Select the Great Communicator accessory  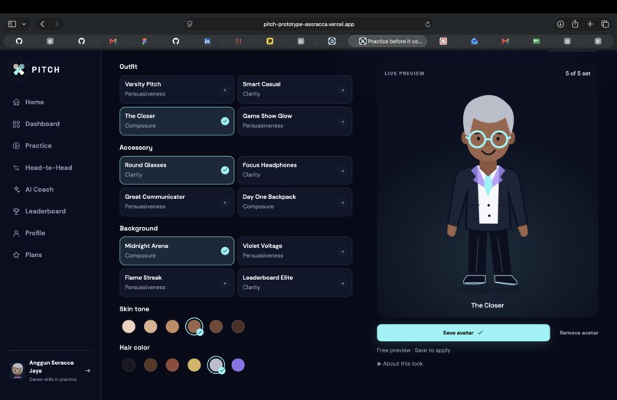tap(177, 202)
